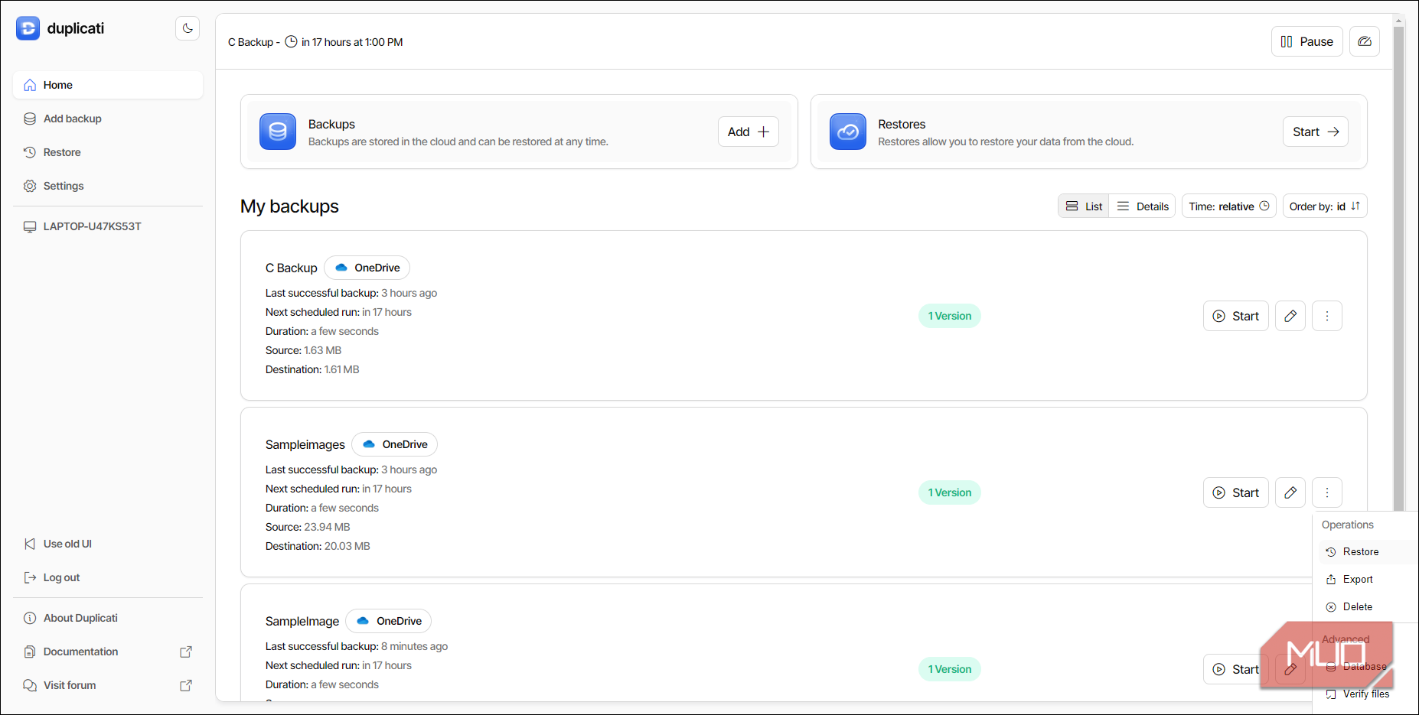Start the Sampleimages backup job

(1236, 492)
